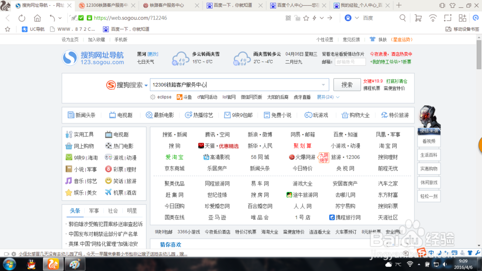Open the QR code icon in address bar

[x=288, y=18]
